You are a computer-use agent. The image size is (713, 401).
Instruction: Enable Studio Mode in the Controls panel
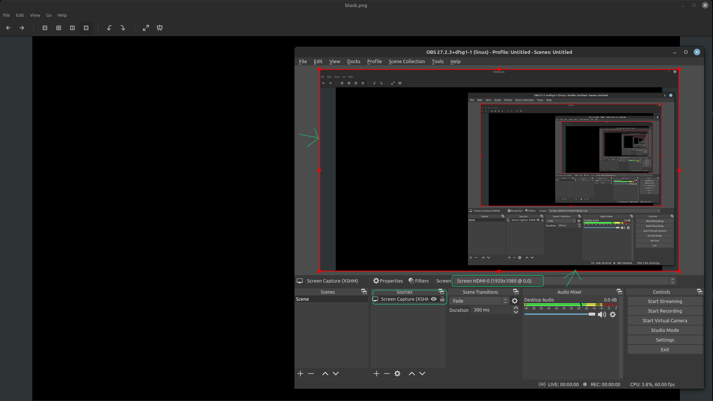[x=664, y=330]
